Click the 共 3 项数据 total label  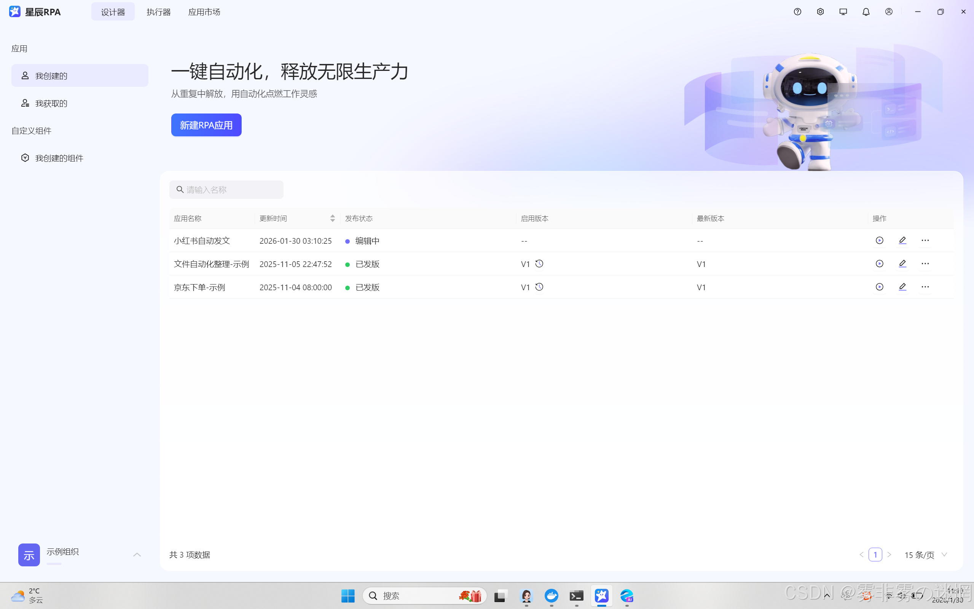coord(190,555)
